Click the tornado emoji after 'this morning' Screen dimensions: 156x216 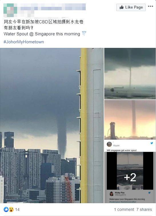click(x=84, y=33)
